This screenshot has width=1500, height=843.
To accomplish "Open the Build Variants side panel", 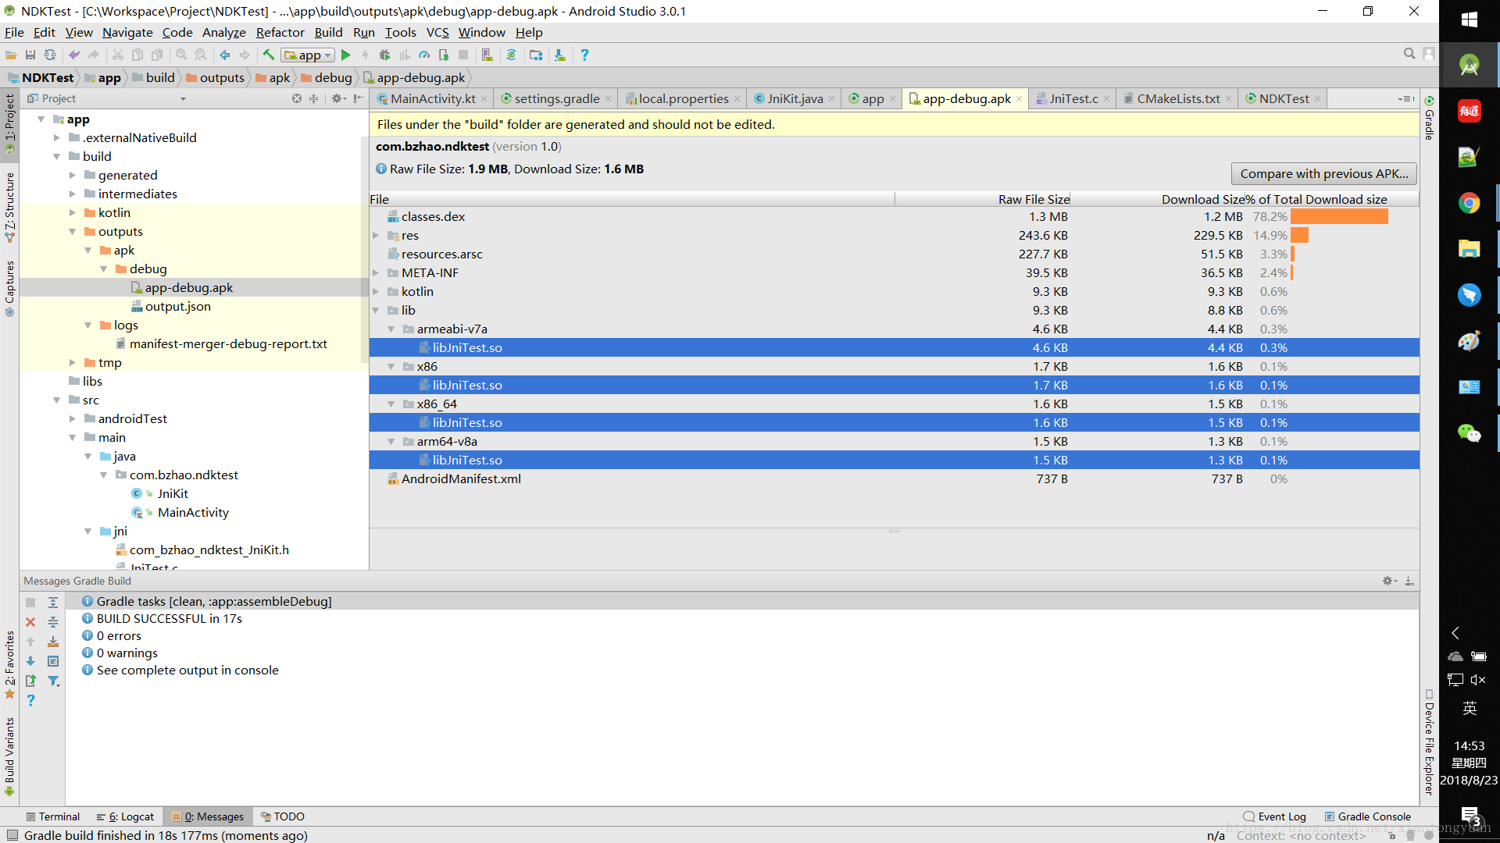I will 9,756.
